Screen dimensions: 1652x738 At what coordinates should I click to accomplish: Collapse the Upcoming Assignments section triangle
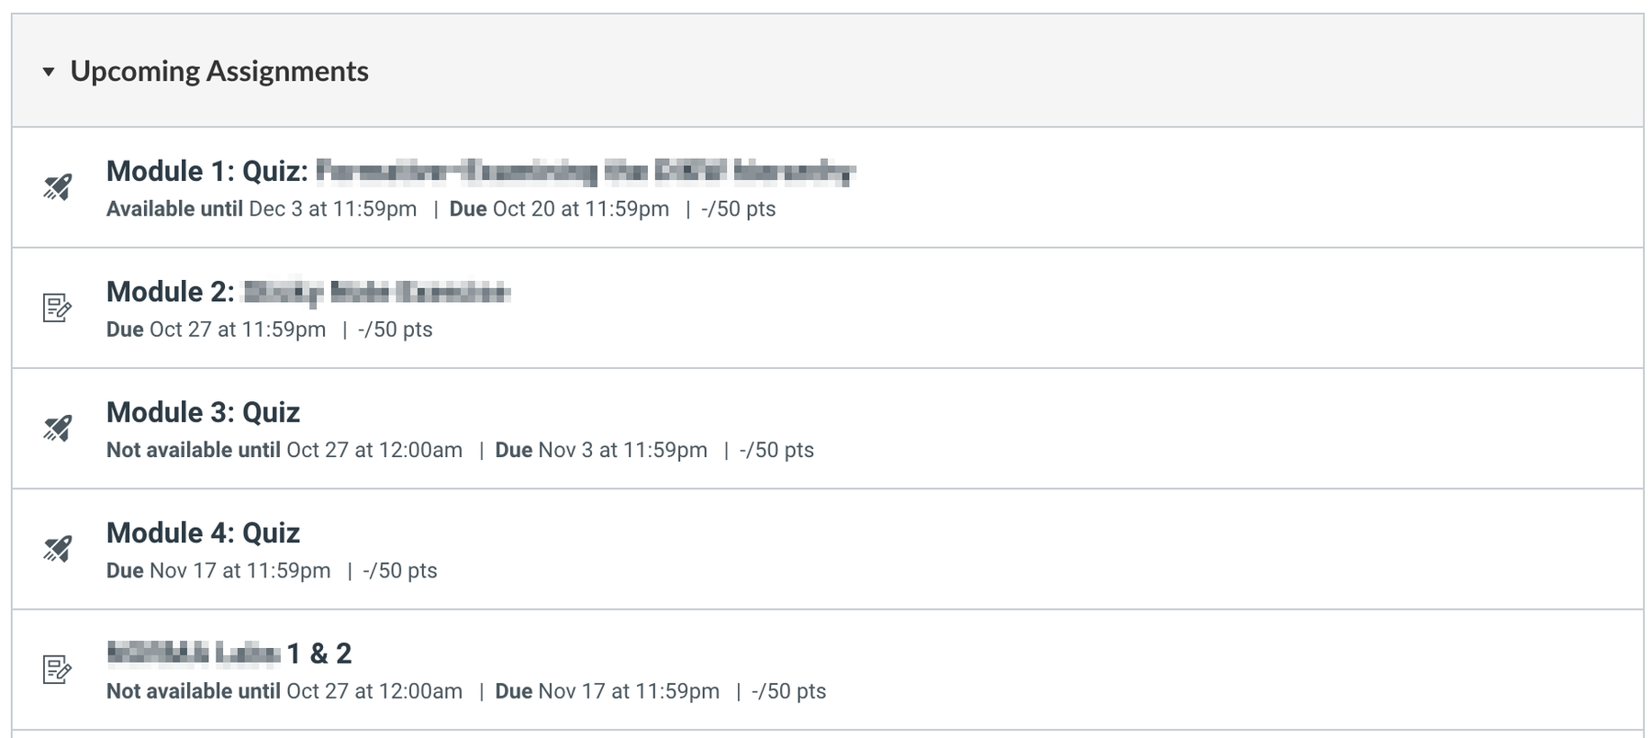tap(49, 72)
